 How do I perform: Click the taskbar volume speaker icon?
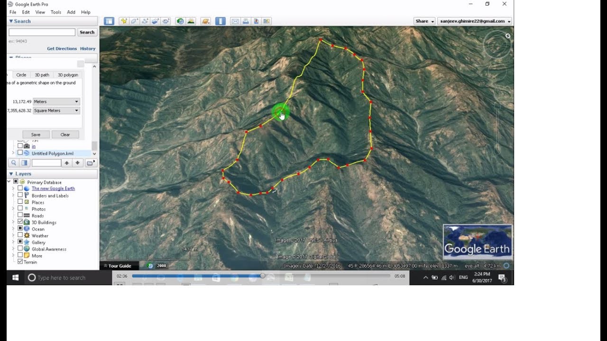[452, 278]
